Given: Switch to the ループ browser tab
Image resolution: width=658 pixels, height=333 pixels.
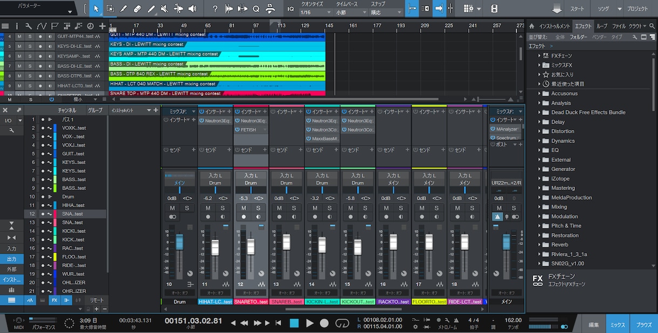Looking at the screenshot, I should click(601, 26).
